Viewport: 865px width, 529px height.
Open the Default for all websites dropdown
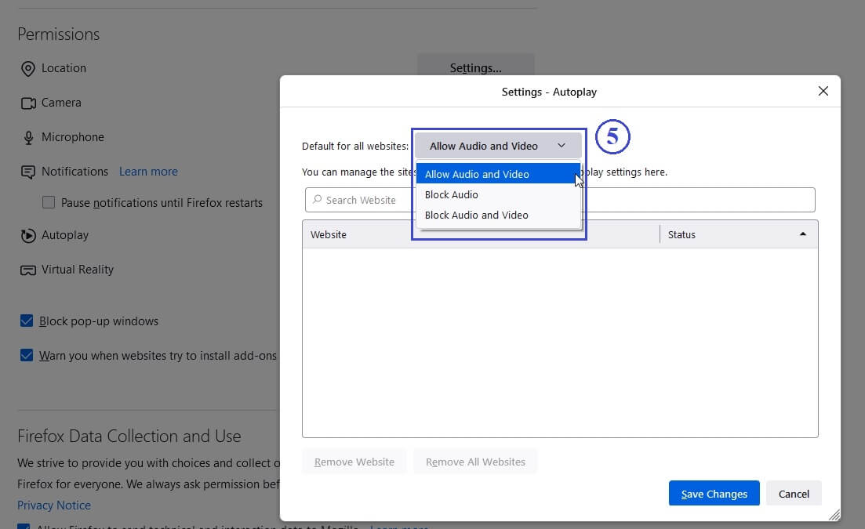(x=498, y=146)
